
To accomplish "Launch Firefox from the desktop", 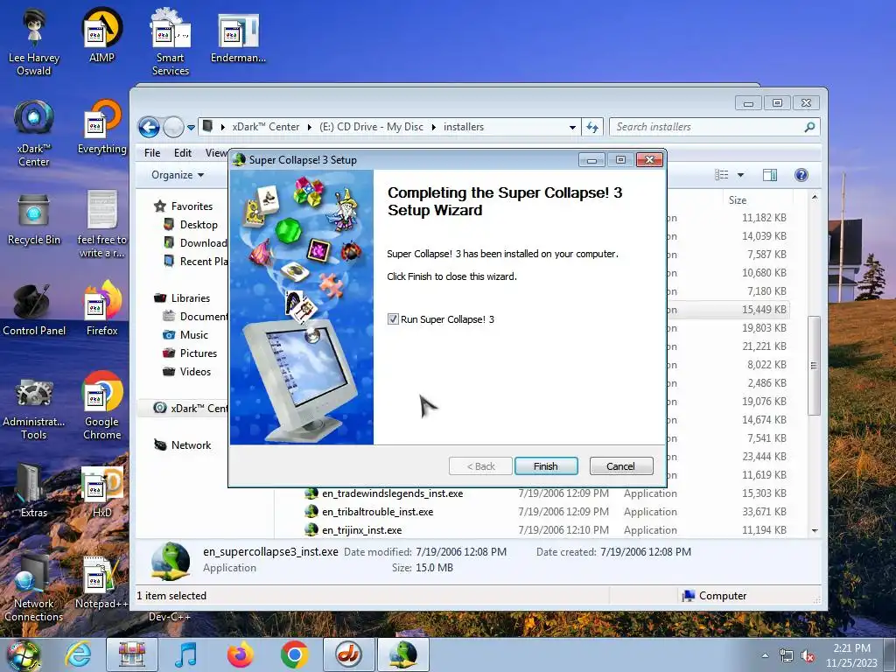I will 101,309.
